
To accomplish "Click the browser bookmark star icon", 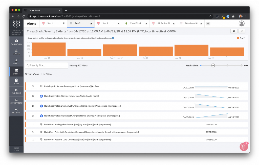I will coord(210,16).
